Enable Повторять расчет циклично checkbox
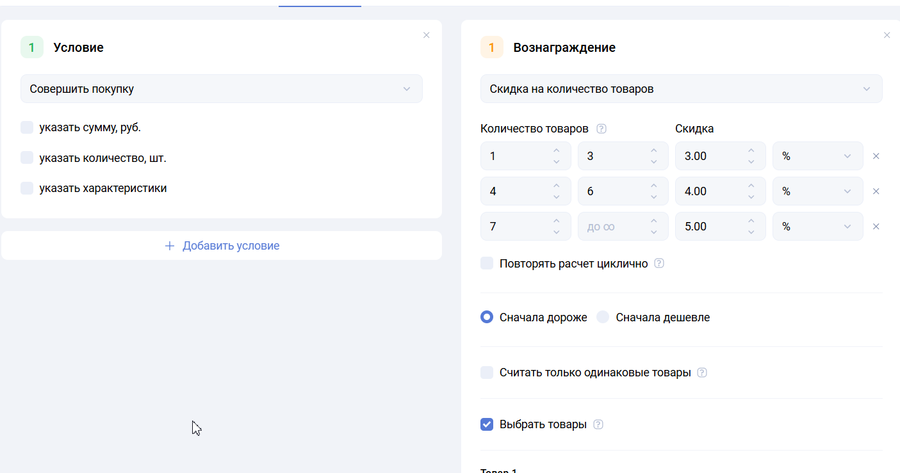900x473 pixels. [x=487, y=263]
